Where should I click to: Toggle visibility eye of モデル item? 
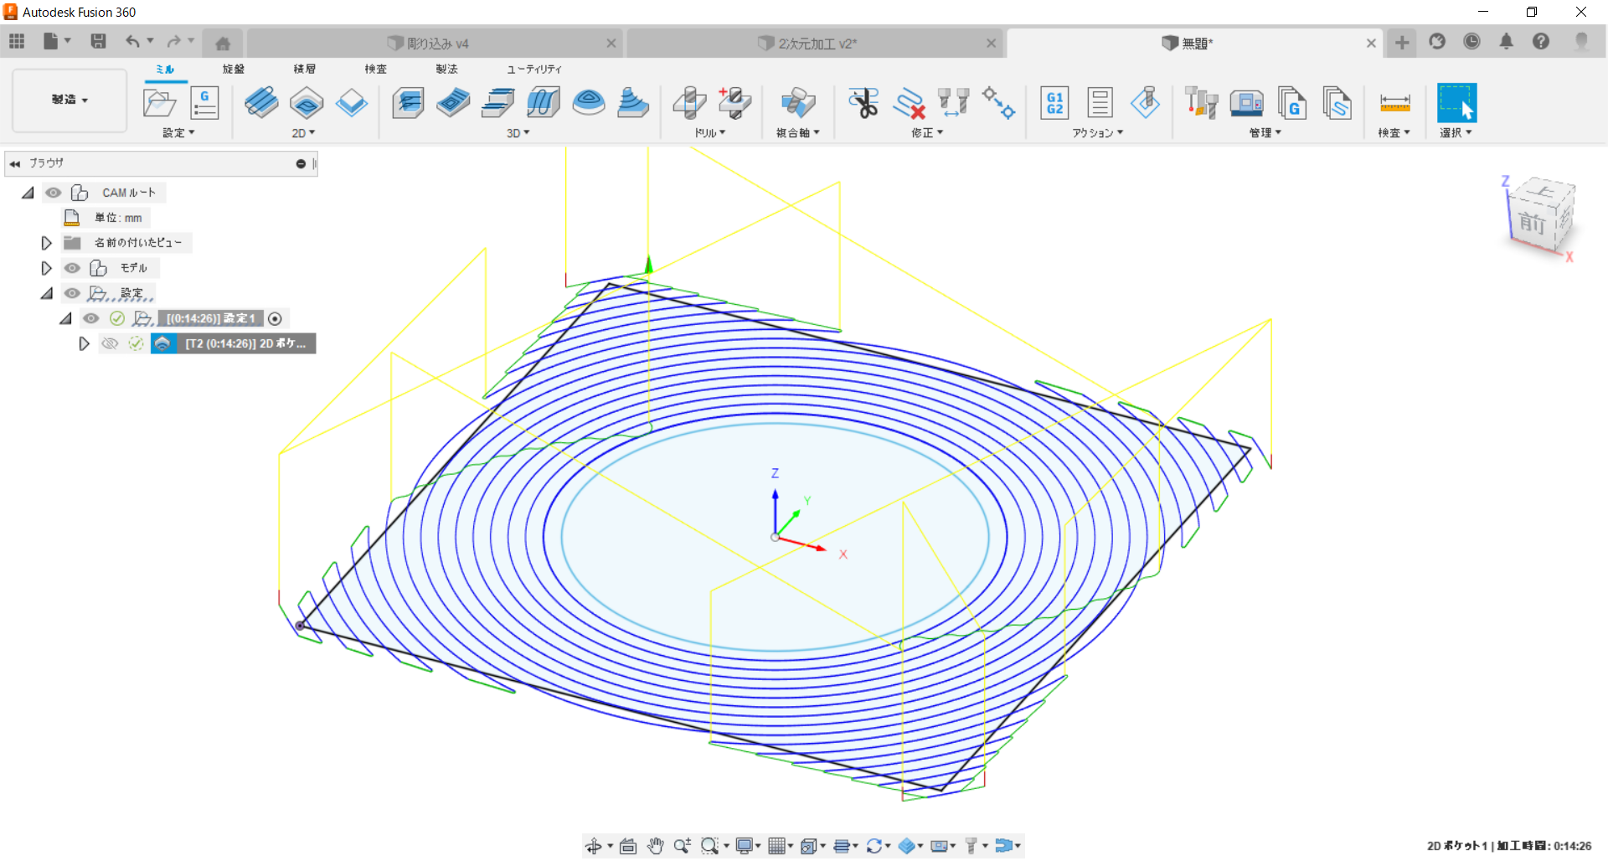point(73,268)
